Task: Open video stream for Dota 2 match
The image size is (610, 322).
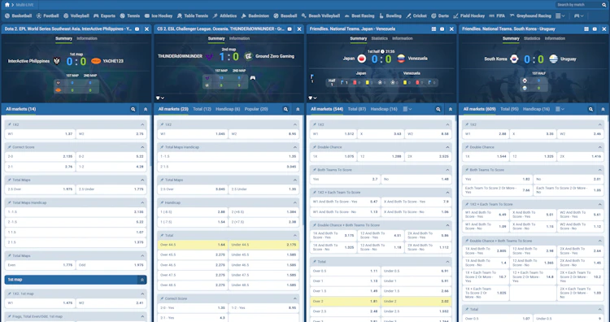Action: click(137, 29)
